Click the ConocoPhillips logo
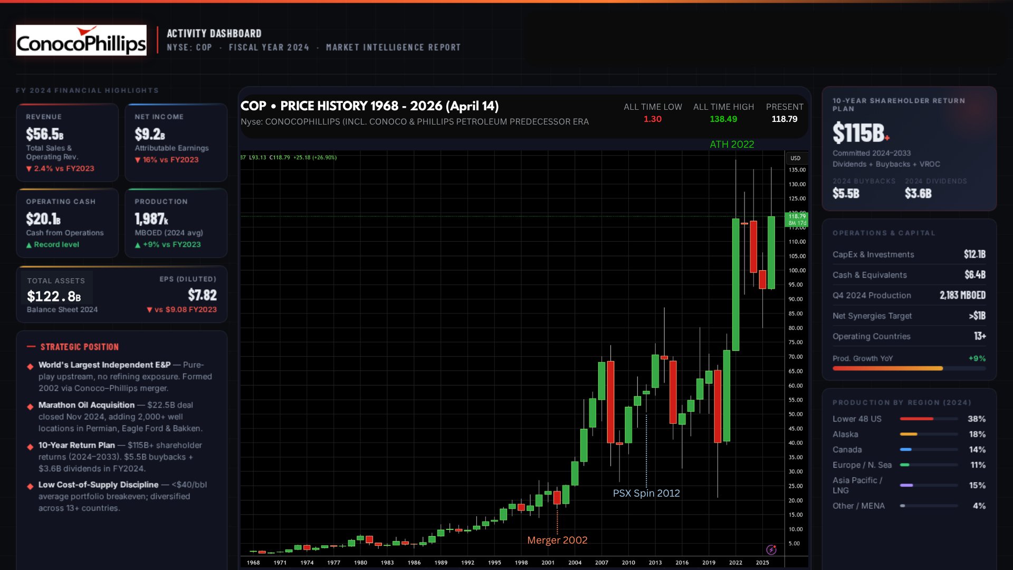Image resolution: width=1013 pixels, height=570 pixels. [81, 40]
